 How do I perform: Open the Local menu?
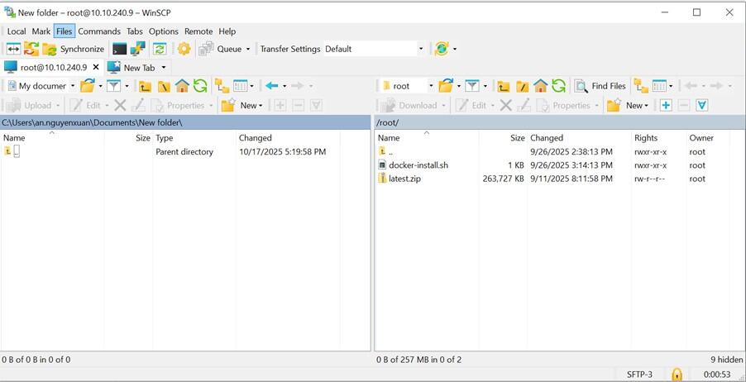point(17,31)
